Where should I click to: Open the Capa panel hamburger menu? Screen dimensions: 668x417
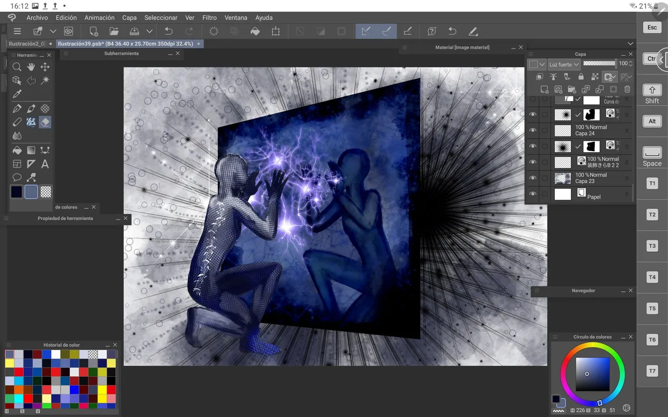click(531, 54)
